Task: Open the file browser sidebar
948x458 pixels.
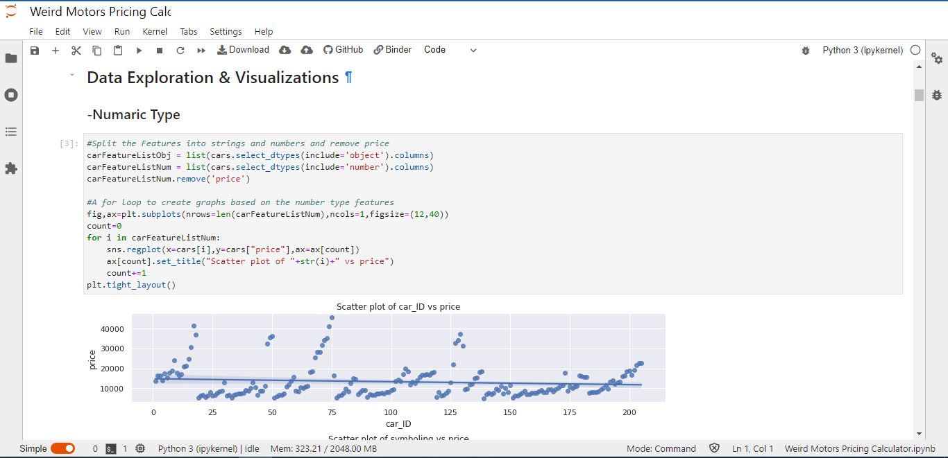Action: [11, 58]
